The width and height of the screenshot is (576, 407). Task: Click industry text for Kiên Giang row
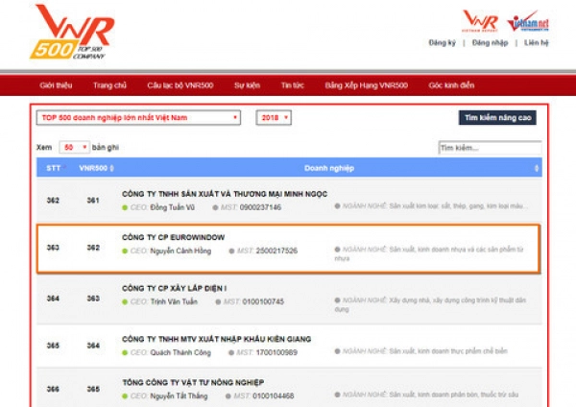tap(448, 351)
